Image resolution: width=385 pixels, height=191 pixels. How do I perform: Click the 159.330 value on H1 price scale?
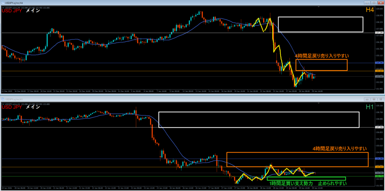[x=379, y=106]
